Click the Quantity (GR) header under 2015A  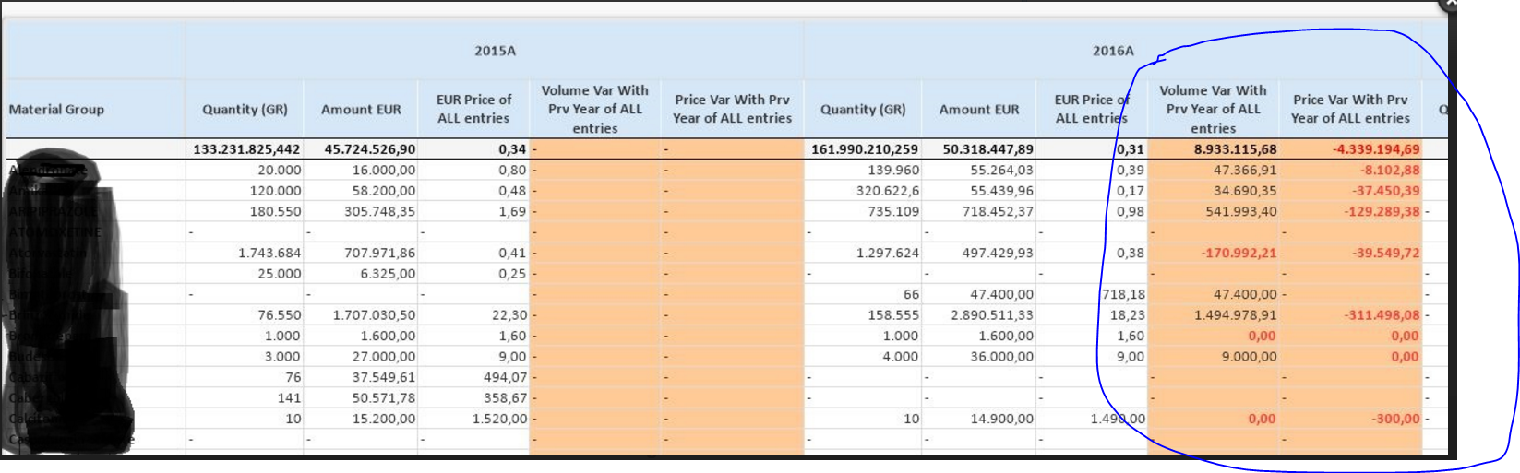tap(245, 110)
